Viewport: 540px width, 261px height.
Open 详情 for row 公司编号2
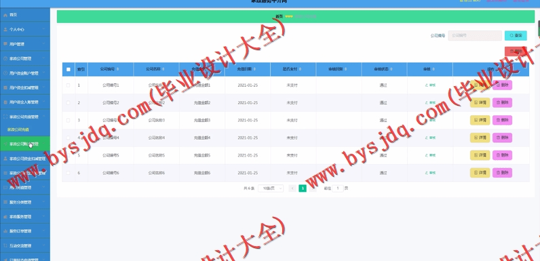(x=480, y=102)
